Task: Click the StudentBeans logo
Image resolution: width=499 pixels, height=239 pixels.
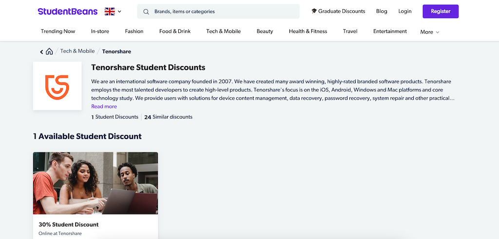Action: (67, 11)
